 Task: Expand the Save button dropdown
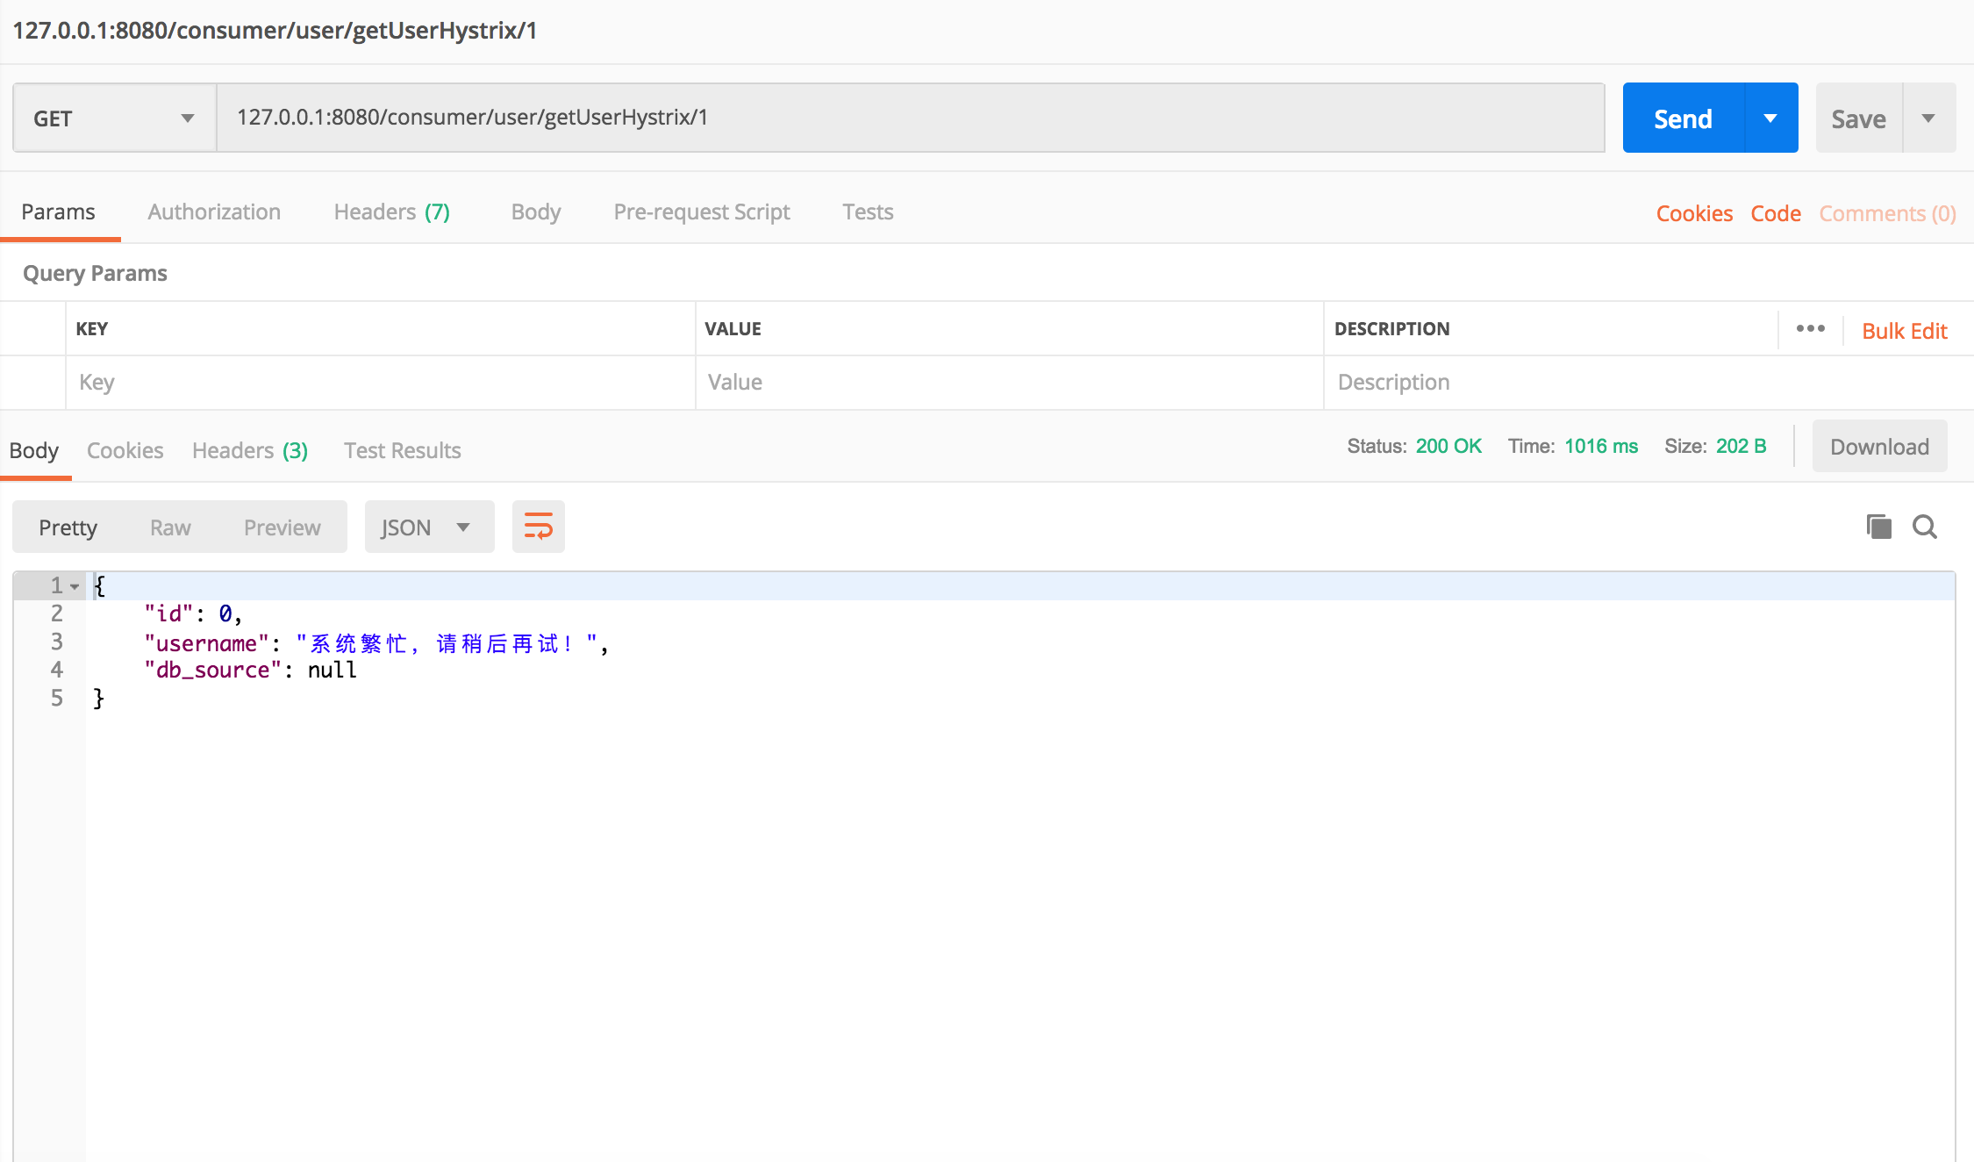tap(1928, 118)
